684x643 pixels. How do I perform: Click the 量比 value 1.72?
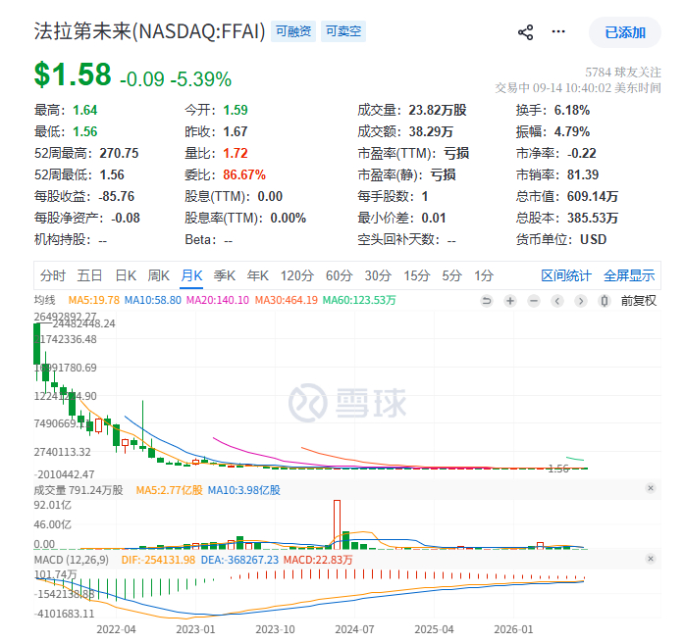pyautogui.click(x=236, y=153)
